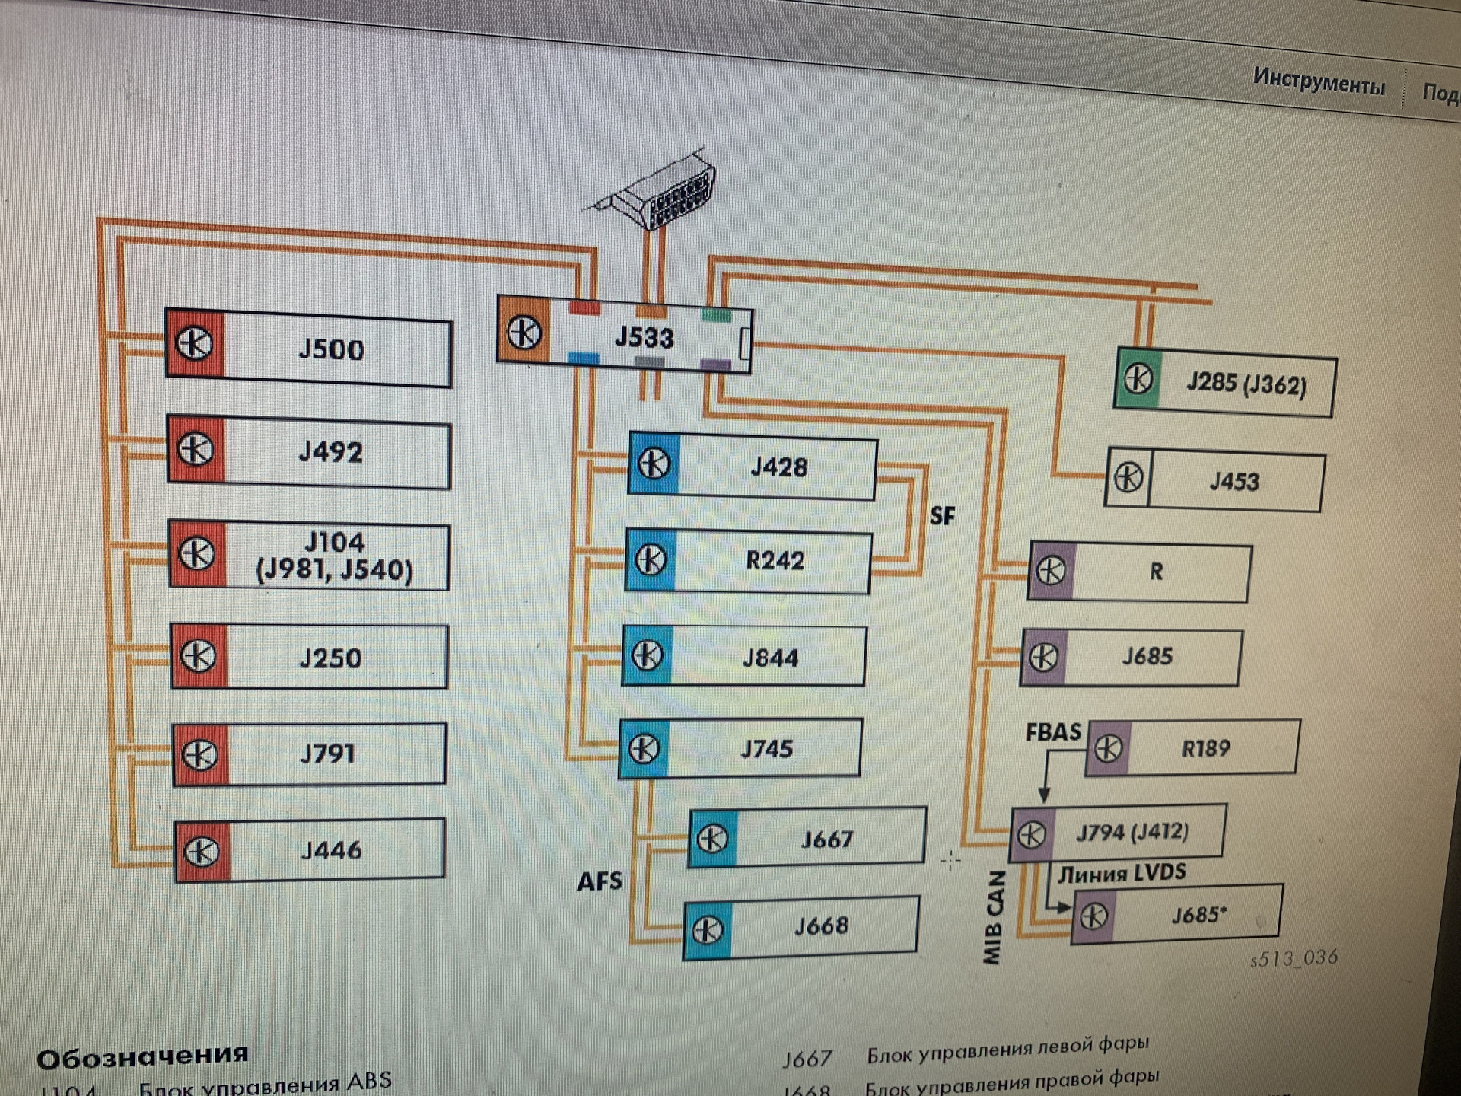Click the K-line symbol in J104 box

pyautogui.click(x=197, y=553)
